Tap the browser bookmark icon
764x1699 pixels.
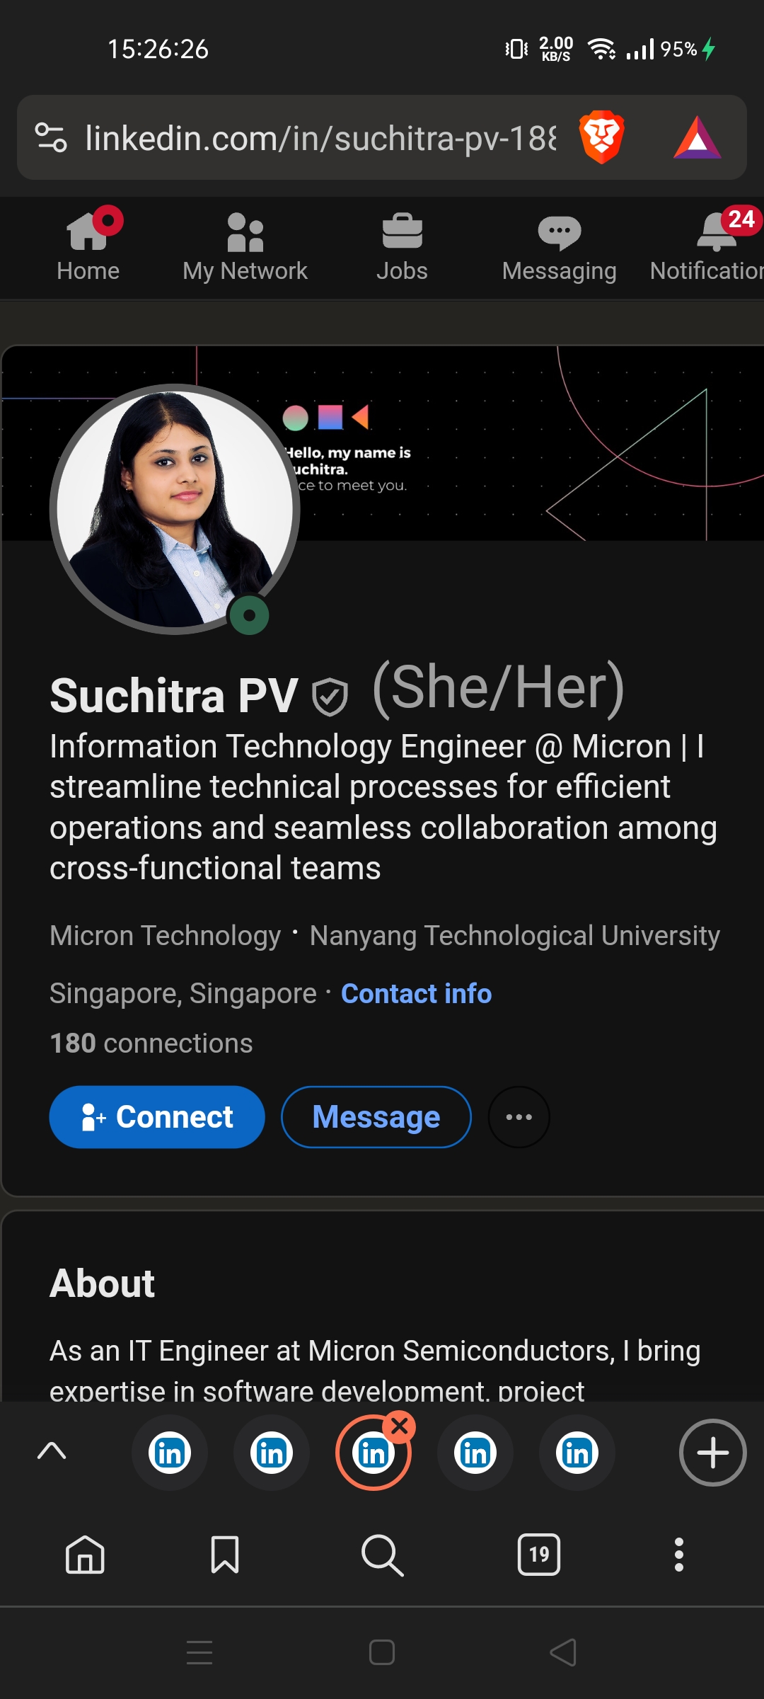(225, 1555)
